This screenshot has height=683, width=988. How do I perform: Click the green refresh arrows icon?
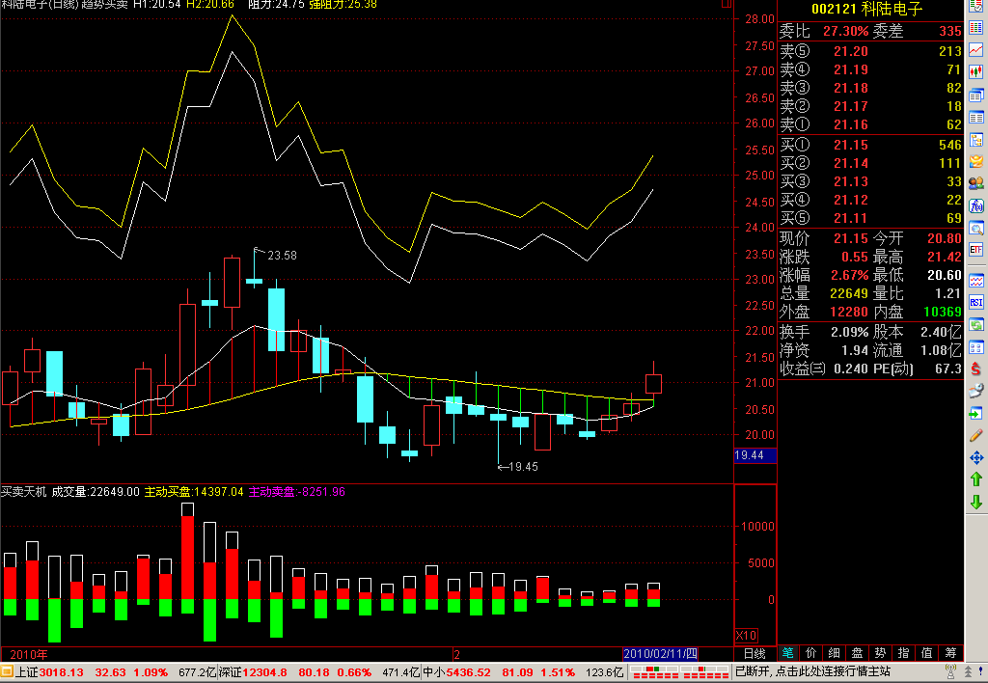tap(976, 325)
